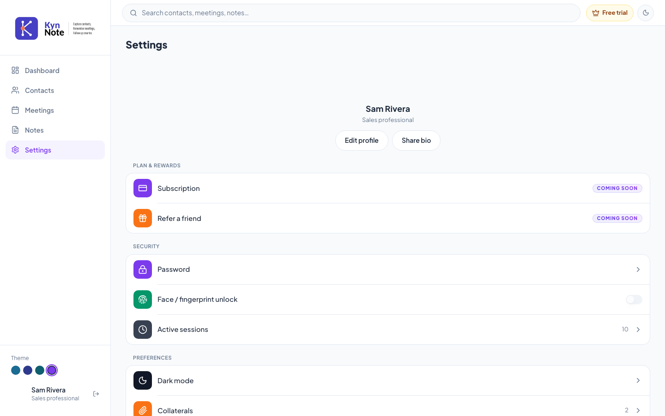This screenshot has width=665, height=416.
Task: Click the Active sessions count 10
Action: click(x=625, y=330)
